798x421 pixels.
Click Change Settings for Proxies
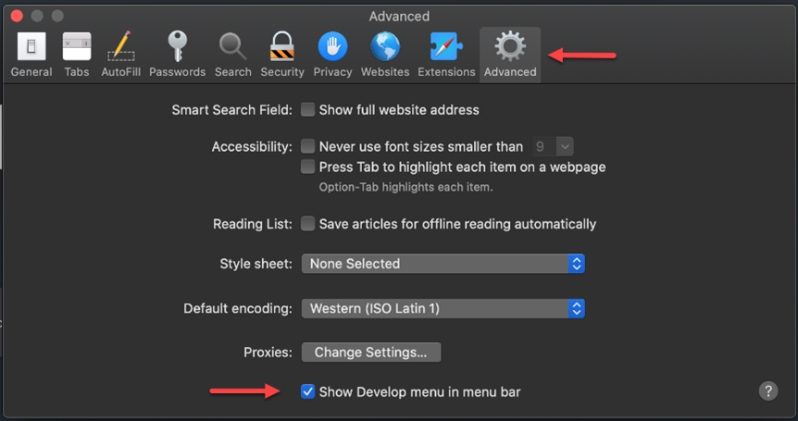point(371,352)
